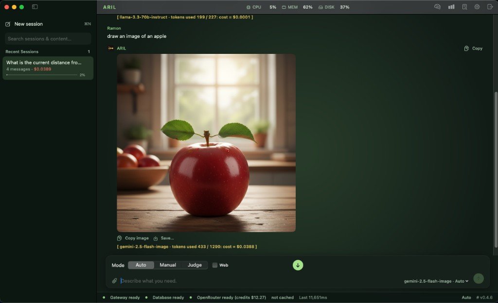Click the DISK drive icon

[321, 7]
